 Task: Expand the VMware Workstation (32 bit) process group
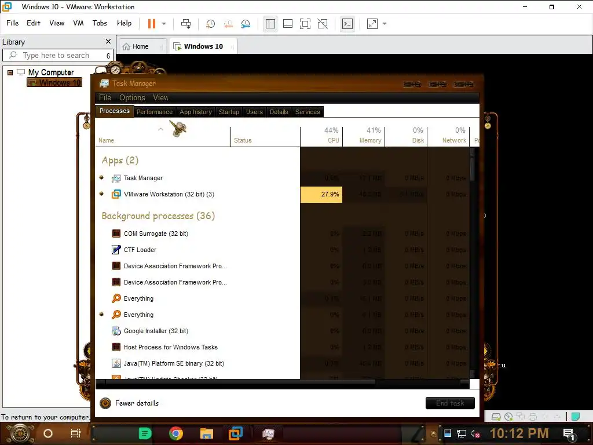click(x=101, y=194)
